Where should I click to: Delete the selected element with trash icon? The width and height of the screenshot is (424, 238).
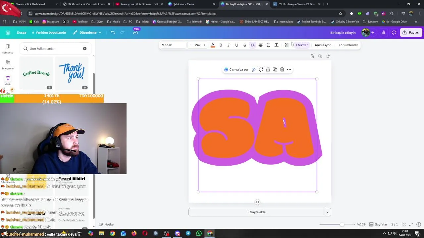pyautogui.click(x=282, y=69)
